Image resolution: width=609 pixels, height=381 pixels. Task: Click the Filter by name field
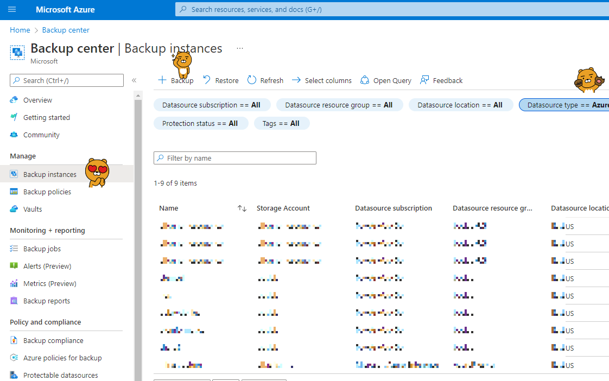pyautogui.click(x=235, y=158)
